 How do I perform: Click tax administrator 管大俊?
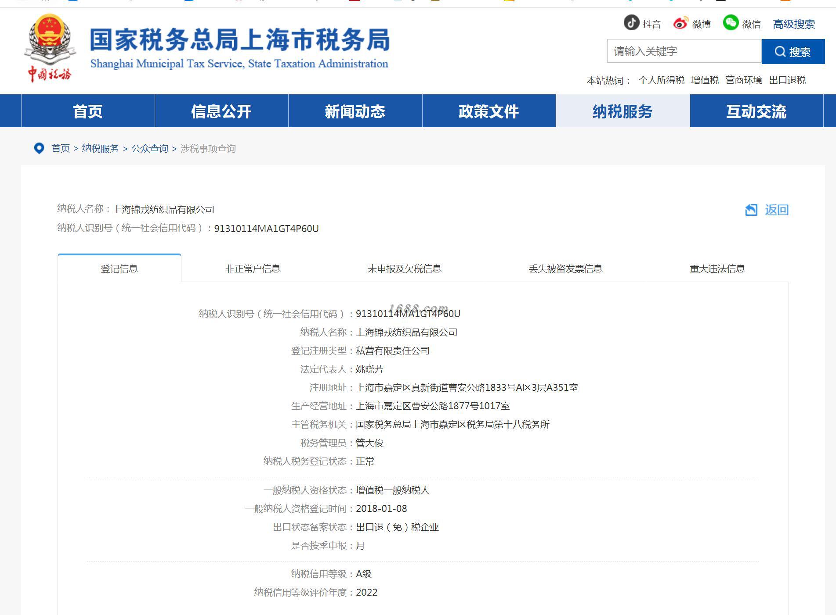click(x=369, y=443)
